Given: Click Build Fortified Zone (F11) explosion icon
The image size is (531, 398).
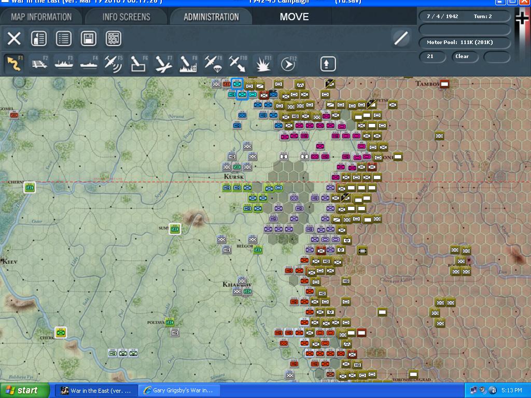Looking at the screenshot, I should tap(263, 64).
